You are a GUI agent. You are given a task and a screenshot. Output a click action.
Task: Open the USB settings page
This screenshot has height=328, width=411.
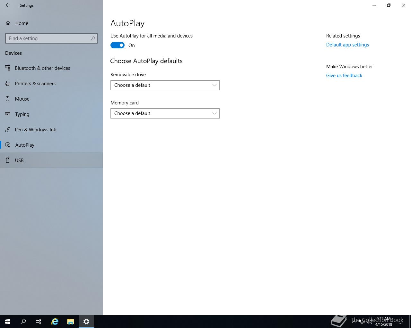click(51, 160)
